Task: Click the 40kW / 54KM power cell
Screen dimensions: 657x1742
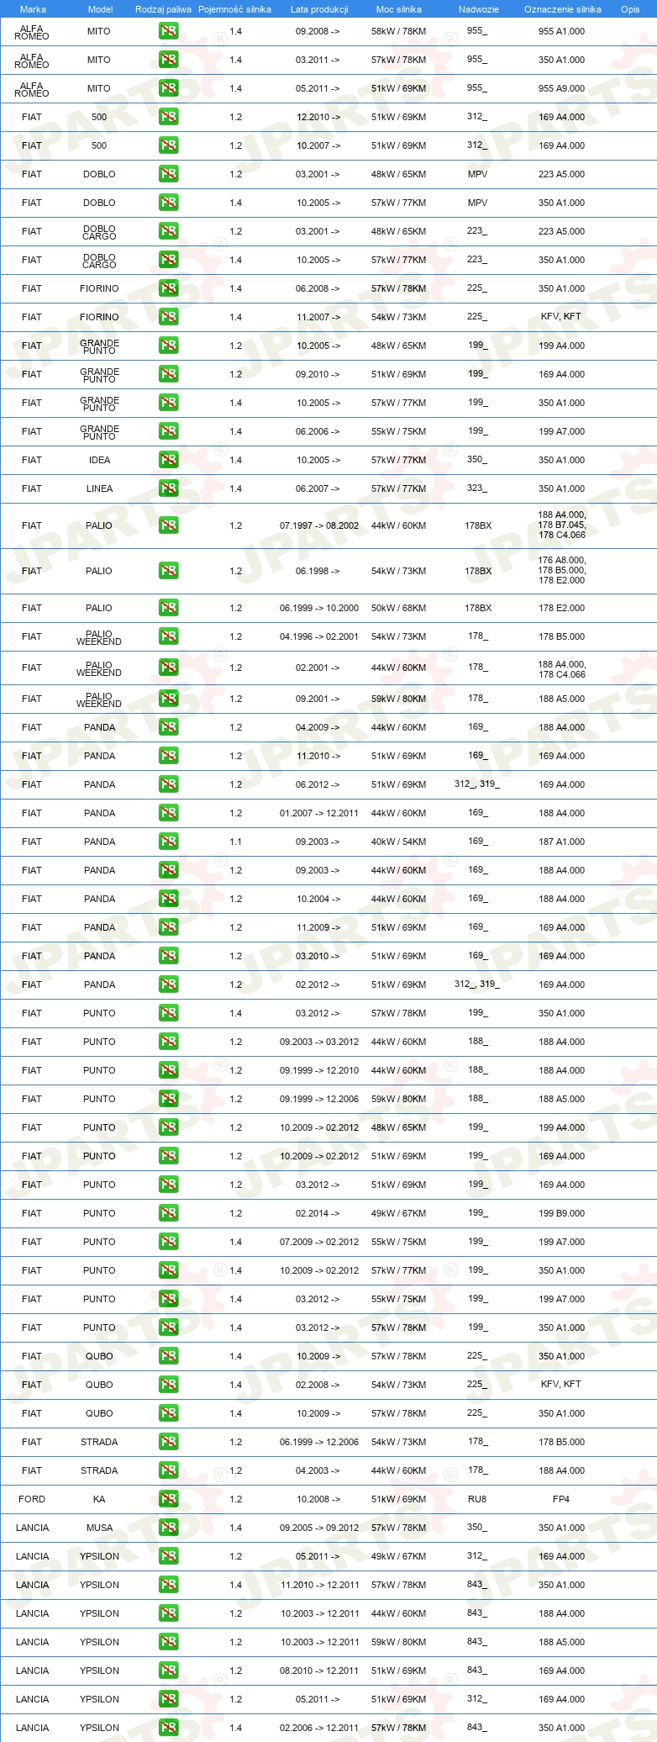Action: [399, 842]
